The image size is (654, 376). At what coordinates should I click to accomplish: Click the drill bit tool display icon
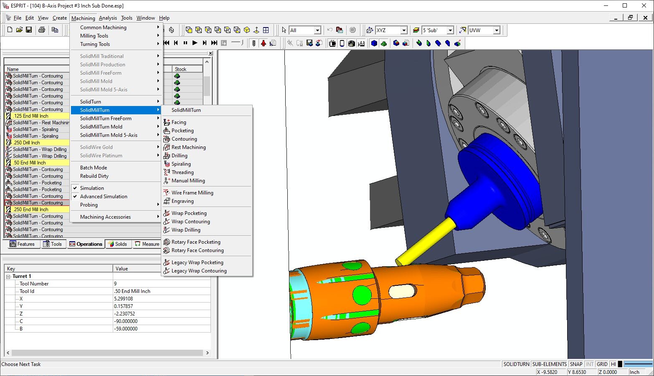(x=254, y=43)
